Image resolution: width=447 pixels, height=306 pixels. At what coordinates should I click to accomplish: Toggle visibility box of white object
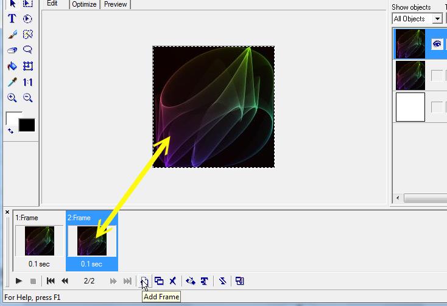point(437,107)
